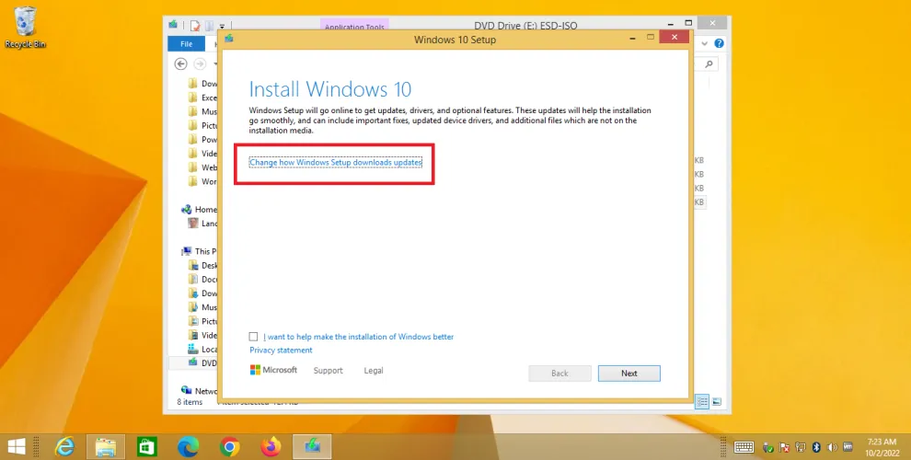Screen dimensions: 911x460
Task: Launch Internet Explorer from taskbar
Action: click(64, 447)
